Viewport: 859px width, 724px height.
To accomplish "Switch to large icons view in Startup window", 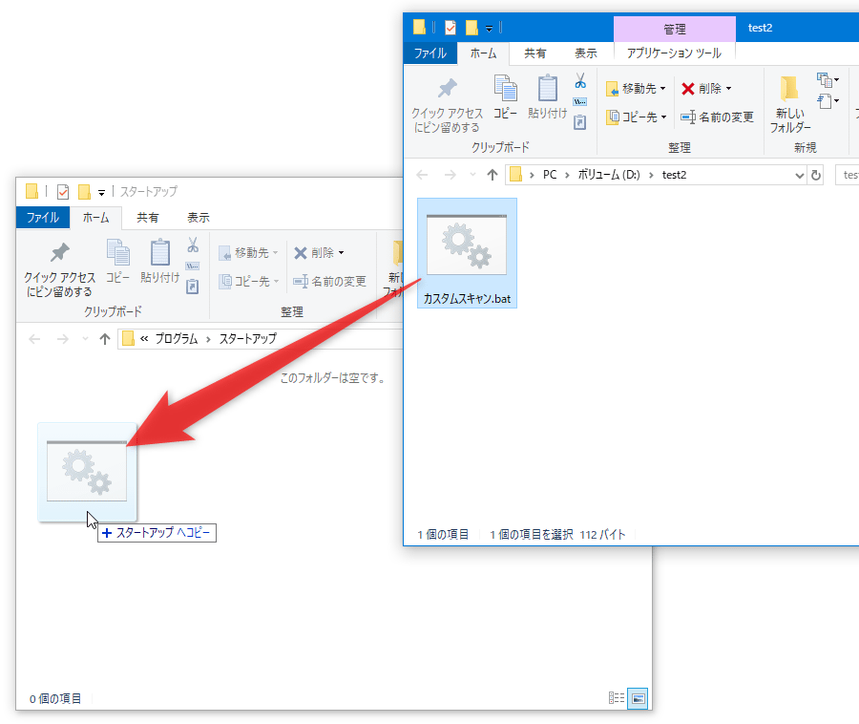I will [x=638, y=698].
